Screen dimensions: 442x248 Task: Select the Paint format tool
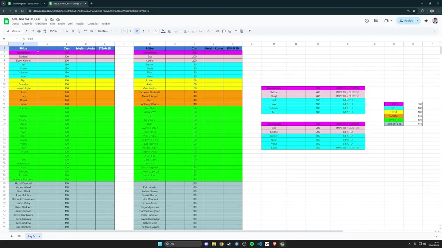click(45, 31)
